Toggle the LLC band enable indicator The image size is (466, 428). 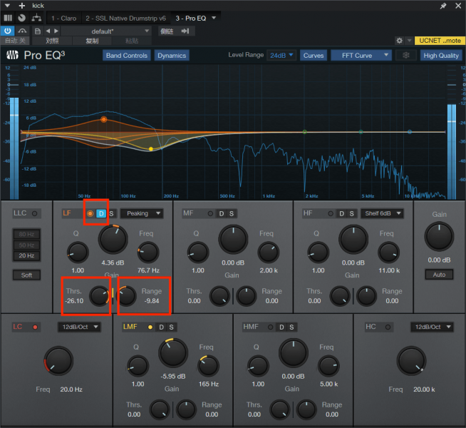coord(35,213)
